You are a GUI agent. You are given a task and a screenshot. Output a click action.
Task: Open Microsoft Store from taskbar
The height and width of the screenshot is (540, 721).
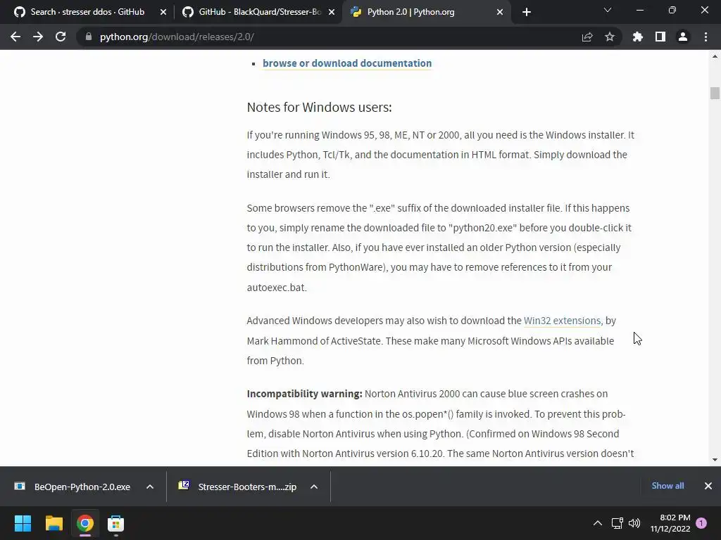pyautogui.click(x=116, y=523)
